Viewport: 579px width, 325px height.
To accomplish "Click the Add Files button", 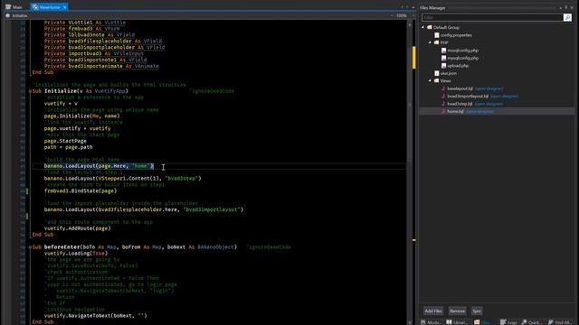I will pyautogui.click(x=433, y=311).
